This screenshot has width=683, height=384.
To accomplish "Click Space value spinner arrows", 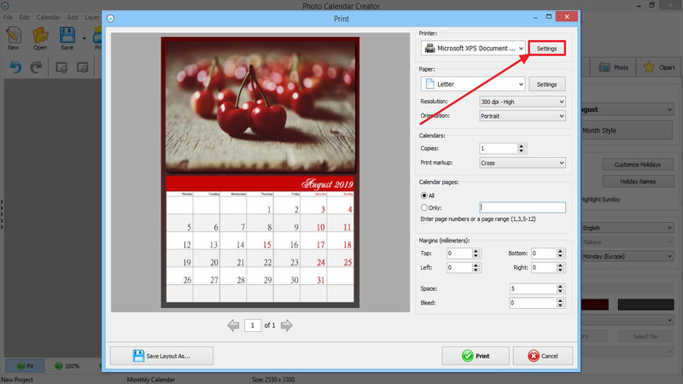I will (561, 288).
